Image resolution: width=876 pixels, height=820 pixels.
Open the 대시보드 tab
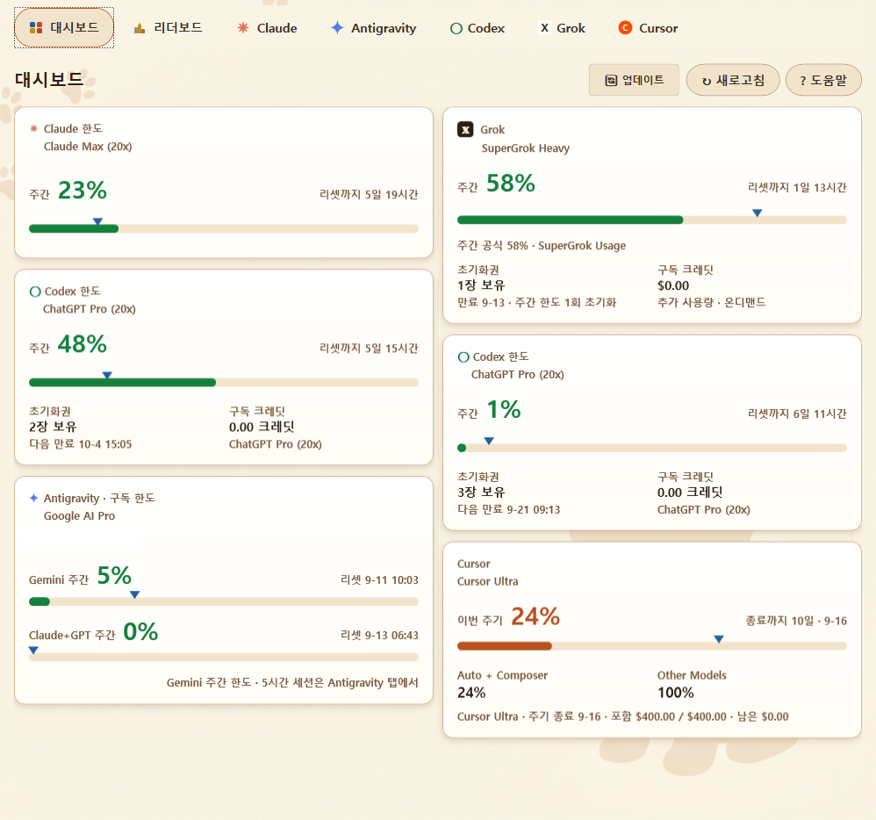click(64, 28)
